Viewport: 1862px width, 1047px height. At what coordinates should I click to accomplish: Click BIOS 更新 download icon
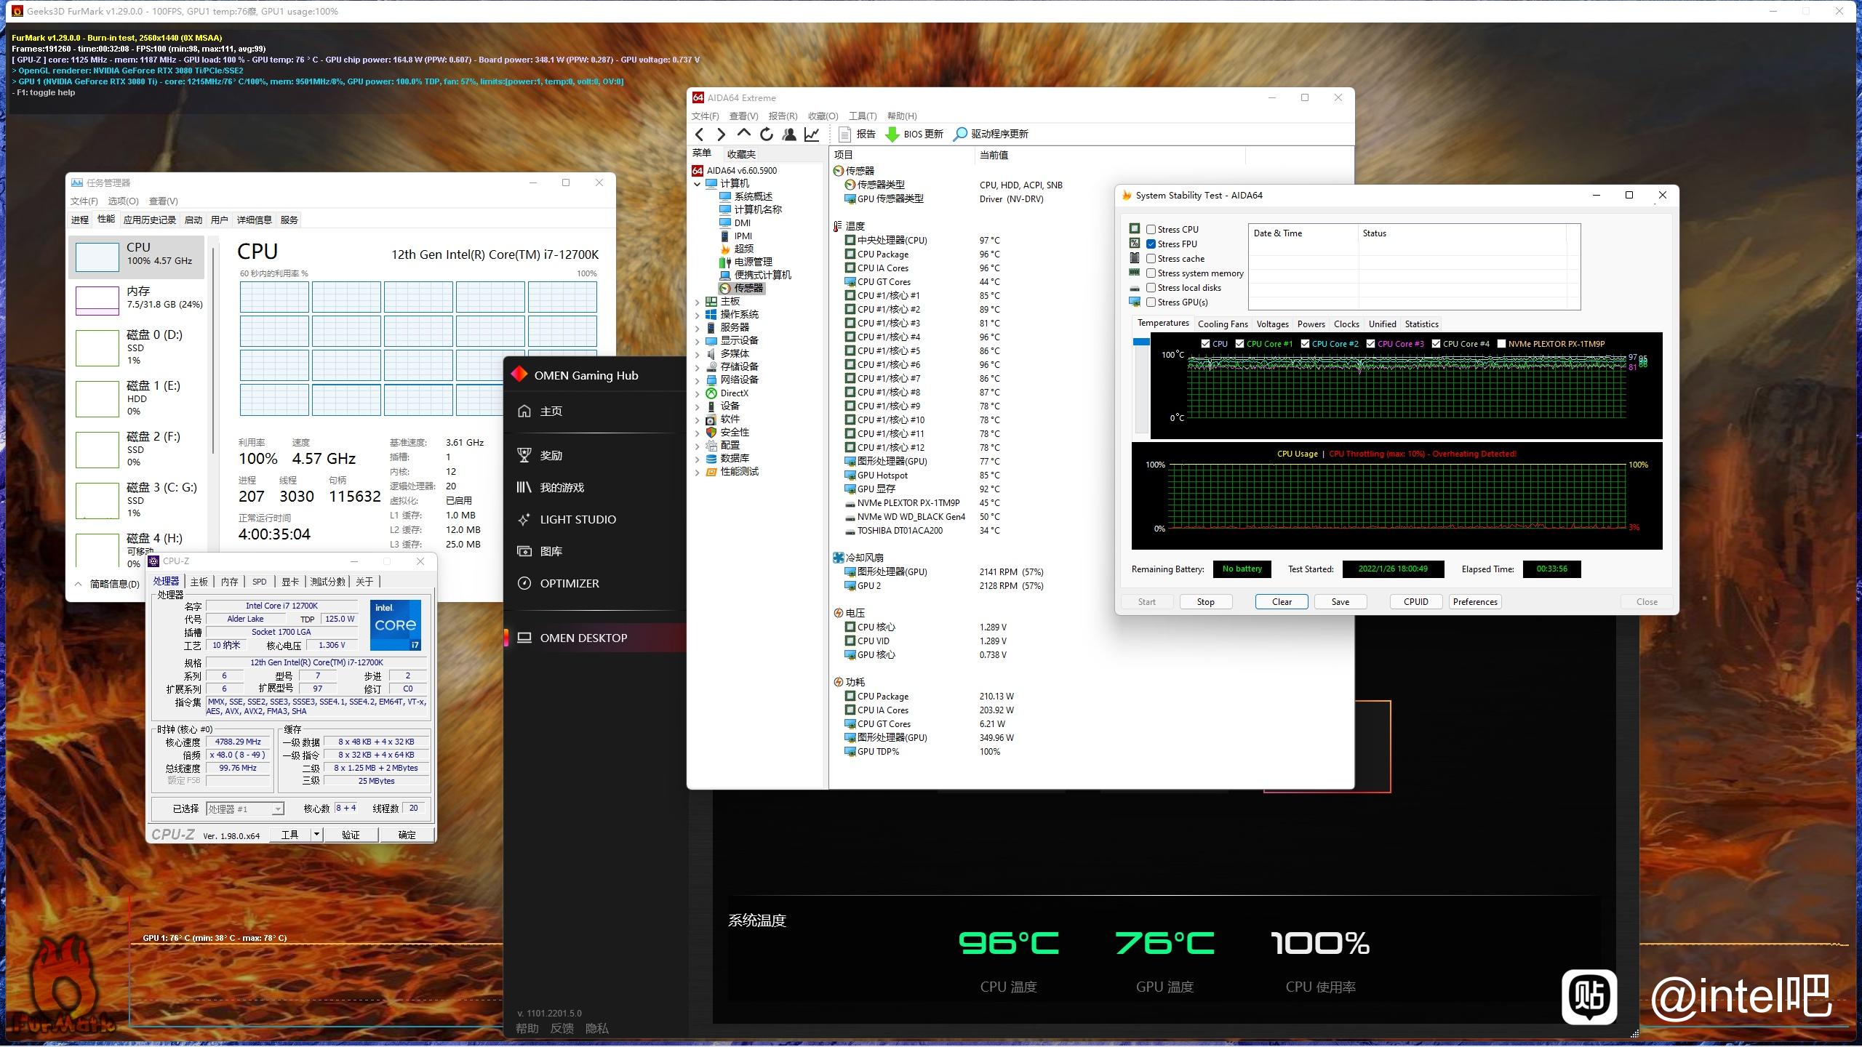(x=892, y=134)
